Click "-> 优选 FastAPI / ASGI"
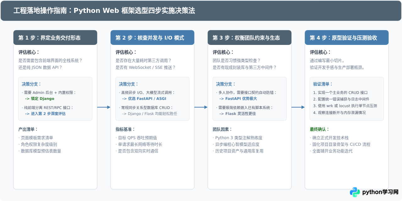This screenshot has width=402, height=201. tap(144, 99)
